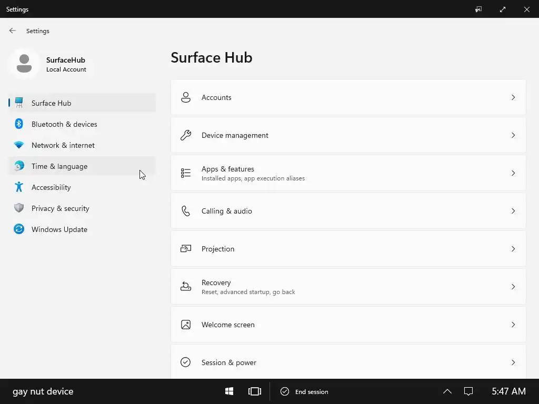Click the Windows Start button on taskbar
The image size is (539, 404).
229,391
